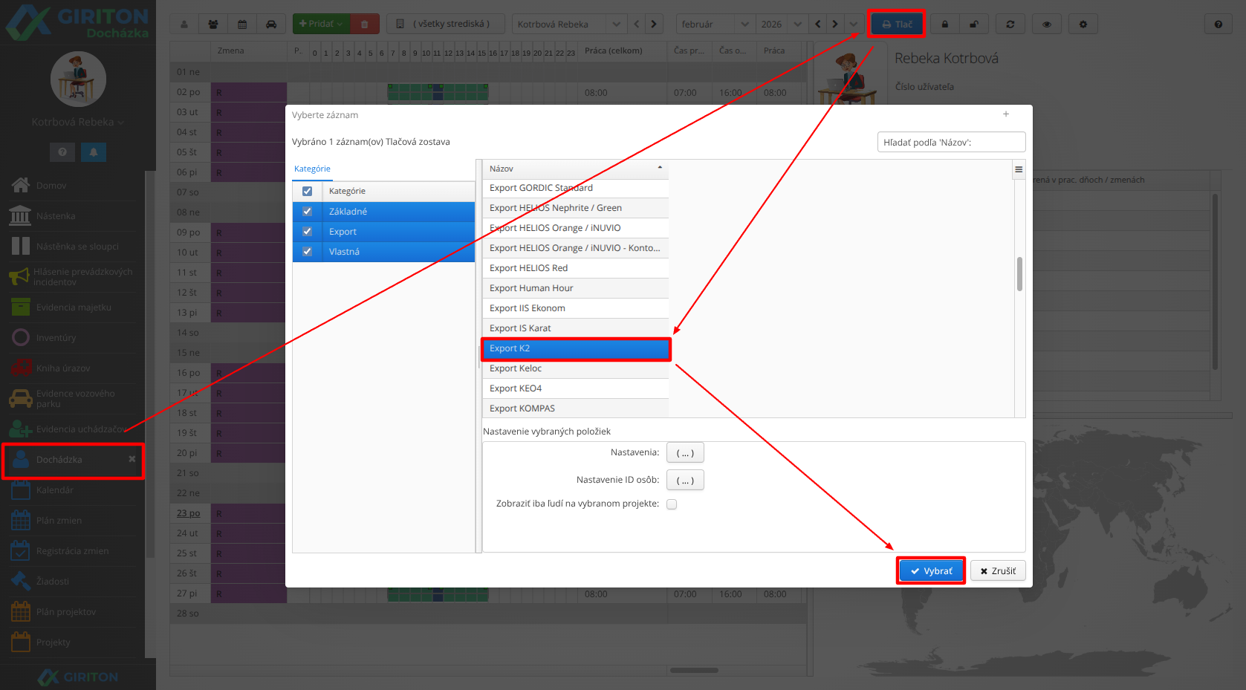Image resolution: width=1246 pixels, height=690 pixels.
Task: Expand the green Pridať dropdown
Action: point(321,25)
